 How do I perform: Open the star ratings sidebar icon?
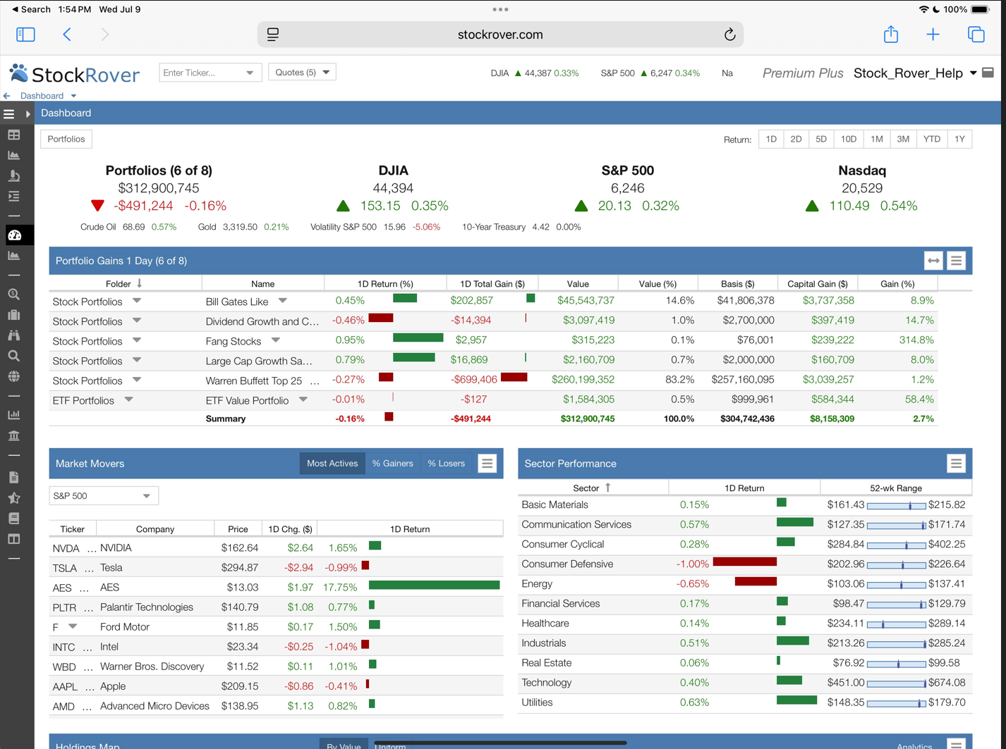pos(14,497)
